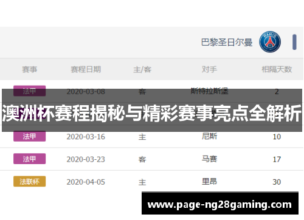Screen dimensions: 304x220
Task: Click the 法甲 tag in the 2020-03-23 row
Action: (x=30, y=159)
